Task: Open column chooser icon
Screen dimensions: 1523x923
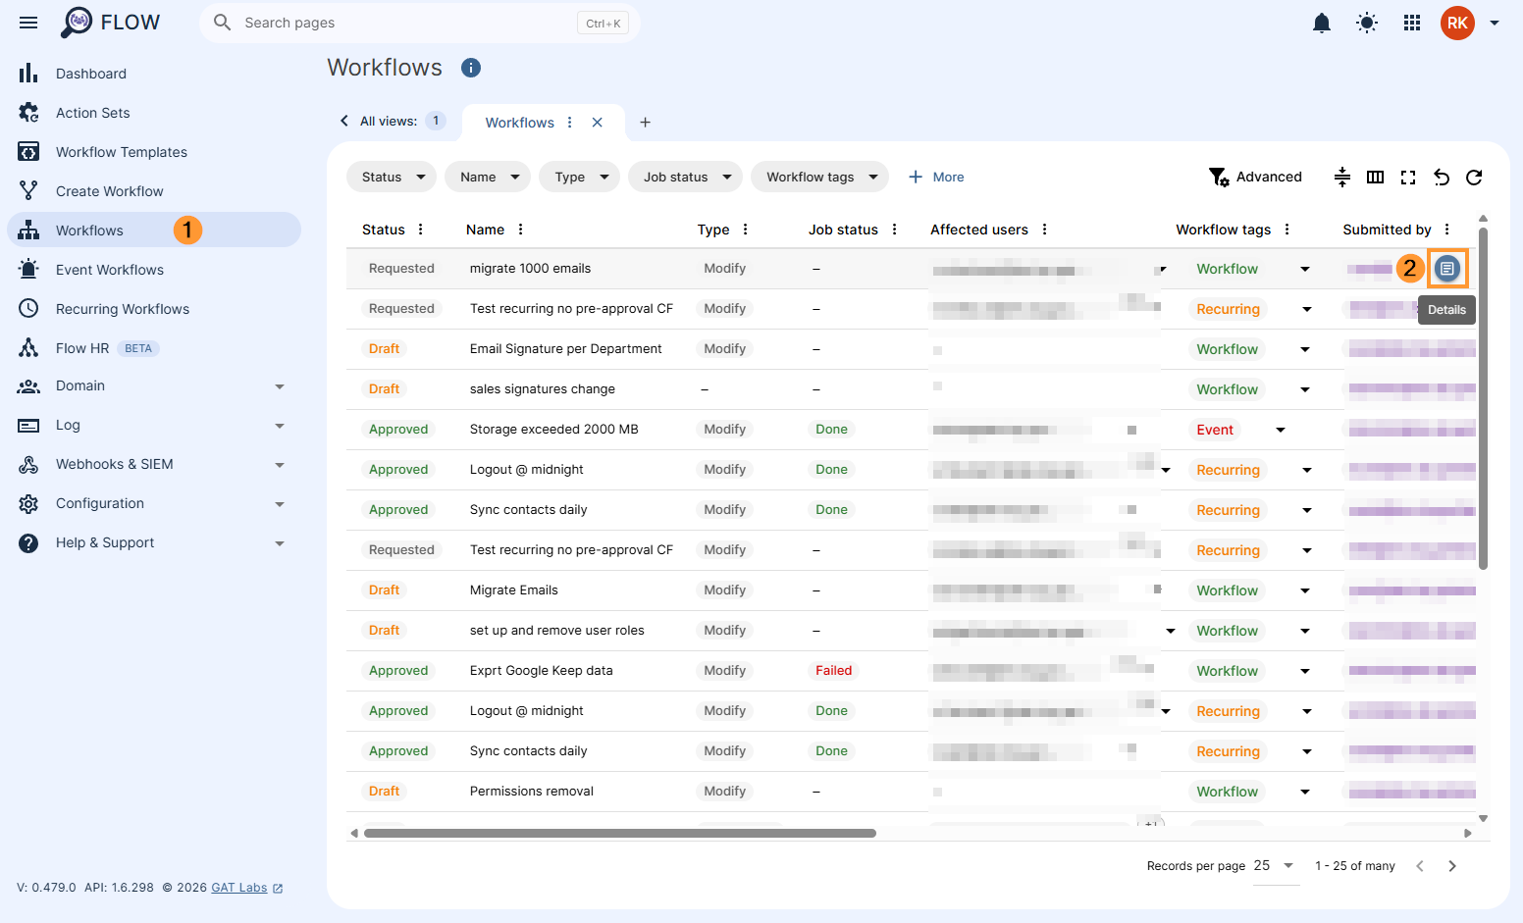Action: pos(1375,177)
